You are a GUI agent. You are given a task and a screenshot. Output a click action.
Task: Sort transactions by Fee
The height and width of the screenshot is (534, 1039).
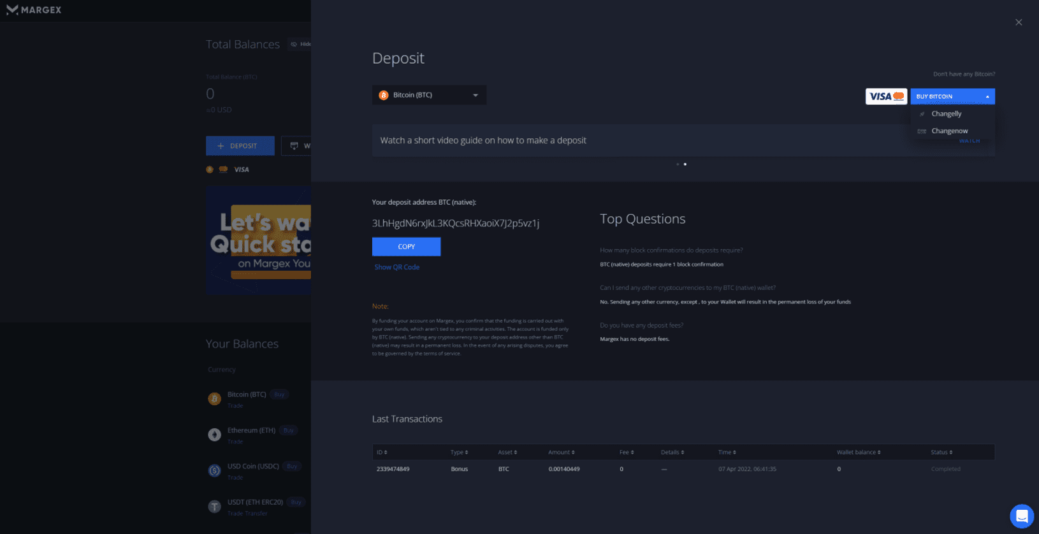click(x=627, y=452)
